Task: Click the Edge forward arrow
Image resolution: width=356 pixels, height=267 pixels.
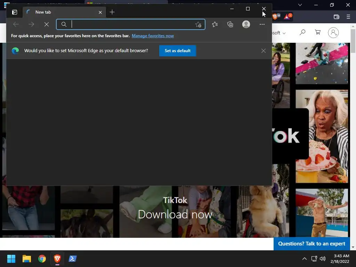Action: pyautogui.click(x=31, y=24)
